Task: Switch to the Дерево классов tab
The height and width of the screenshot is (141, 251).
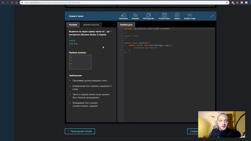Action: [91, 25]
